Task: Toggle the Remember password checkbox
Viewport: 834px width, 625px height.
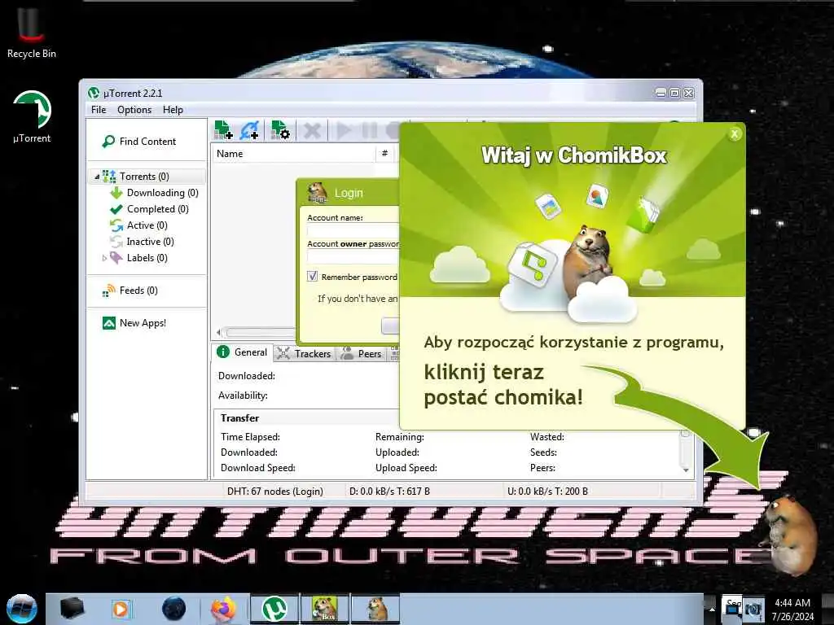Action: point(312,277)
